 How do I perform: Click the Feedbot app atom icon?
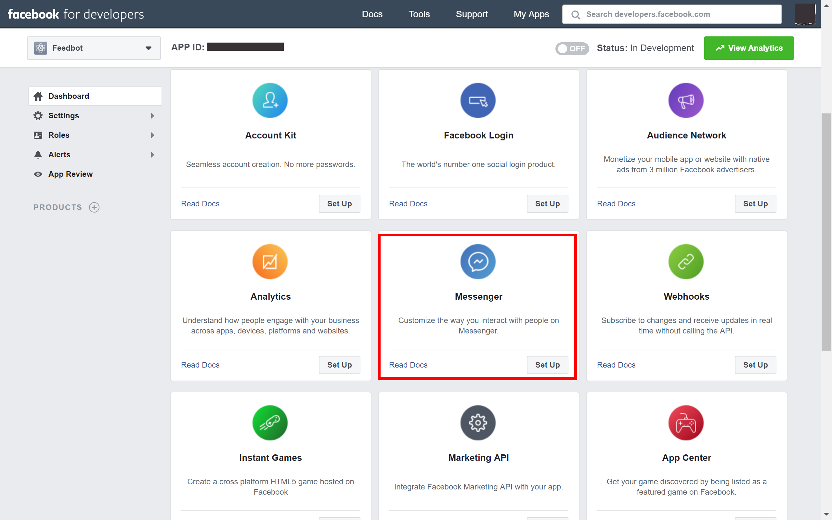coord(41,48)
